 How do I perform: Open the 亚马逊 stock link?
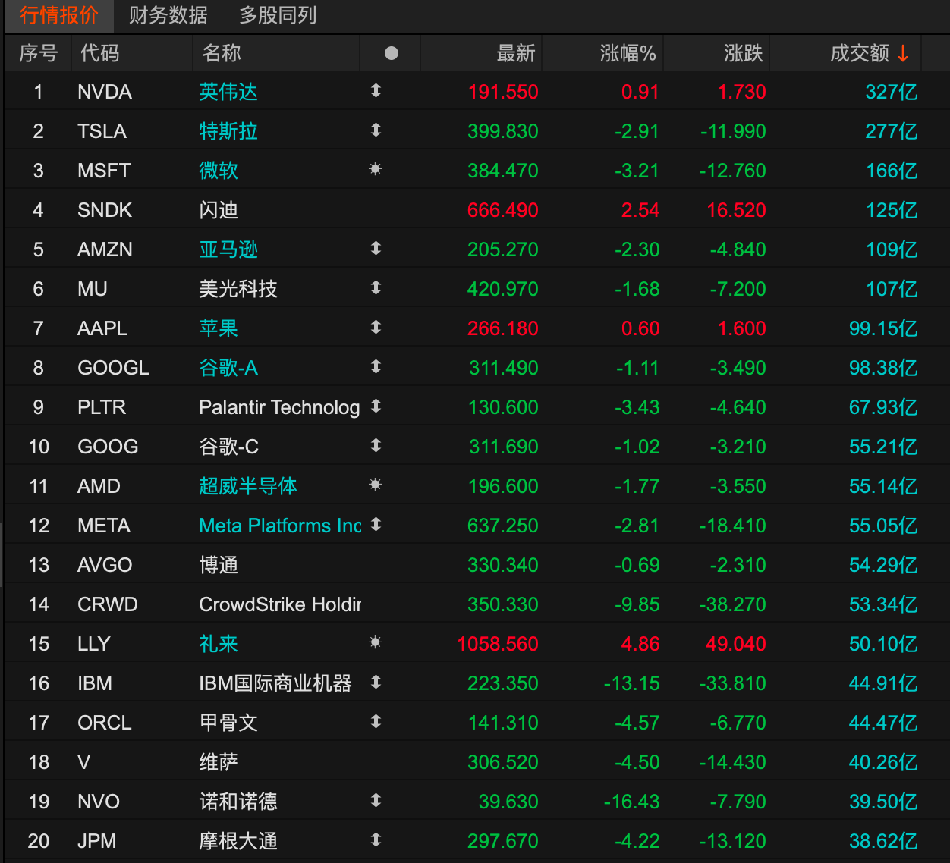tap(228, 249)
